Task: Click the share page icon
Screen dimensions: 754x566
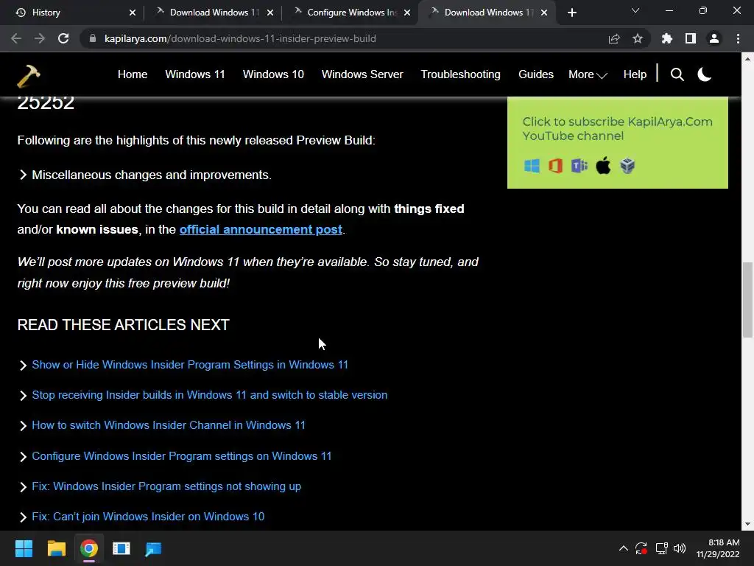Action: (614, 38)
